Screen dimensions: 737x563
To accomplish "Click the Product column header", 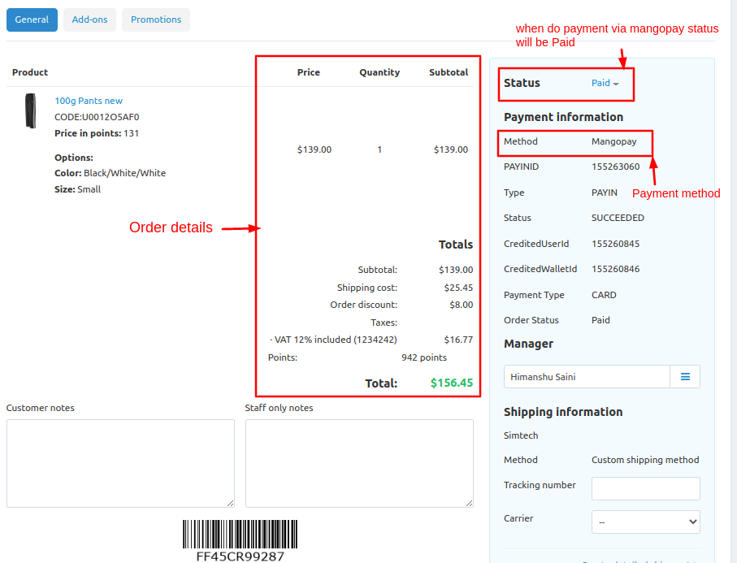I will [x=30, y=72].
